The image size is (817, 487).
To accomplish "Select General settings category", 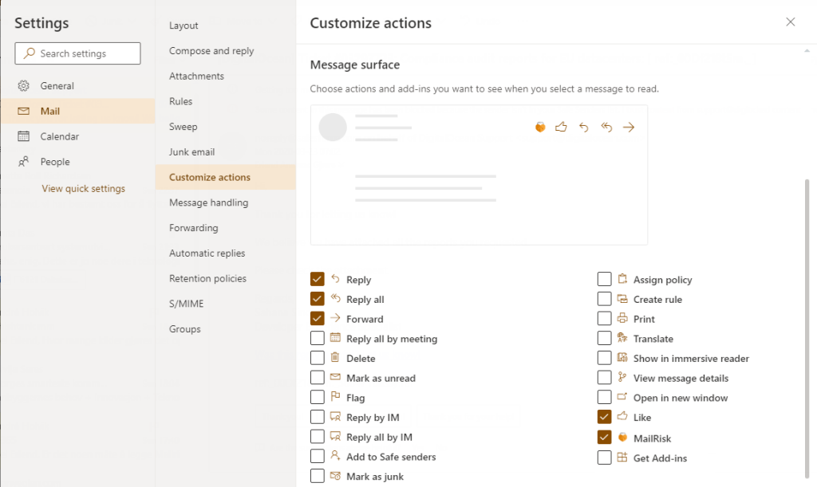I will 57,86.
